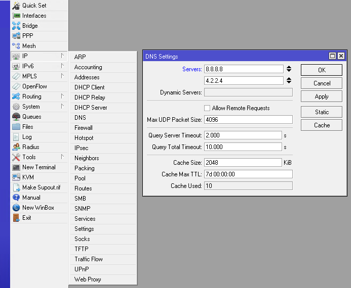The height and width of the screenshot is (288, 351).
Task: Click the Bridge icon in sidebar
Action: (x=16, y=26)
